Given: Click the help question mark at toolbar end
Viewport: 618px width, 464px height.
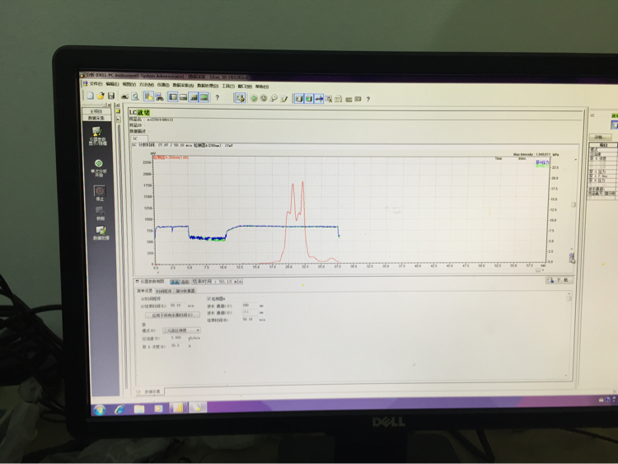Looking at the screenshot, I should click(x=368, y=100).
